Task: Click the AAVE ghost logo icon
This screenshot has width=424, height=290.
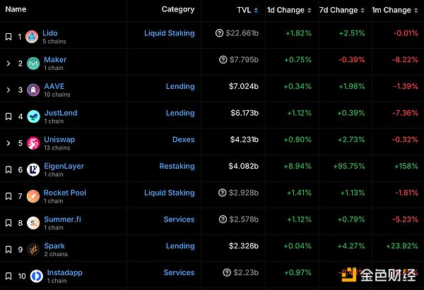Action: tap(33, 90)
